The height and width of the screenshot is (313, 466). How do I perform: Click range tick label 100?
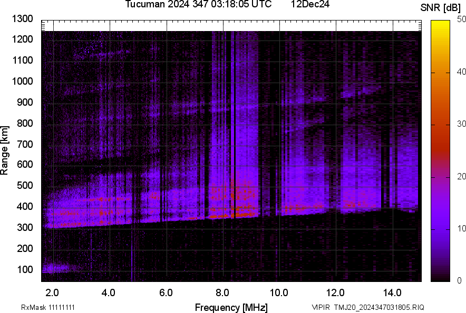click(25, 269)
